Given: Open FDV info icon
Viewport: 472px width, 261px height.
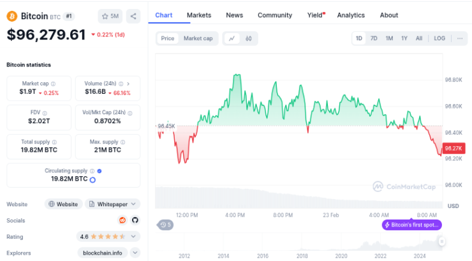Looking at the screenshot, I should [x=45, y=113].
